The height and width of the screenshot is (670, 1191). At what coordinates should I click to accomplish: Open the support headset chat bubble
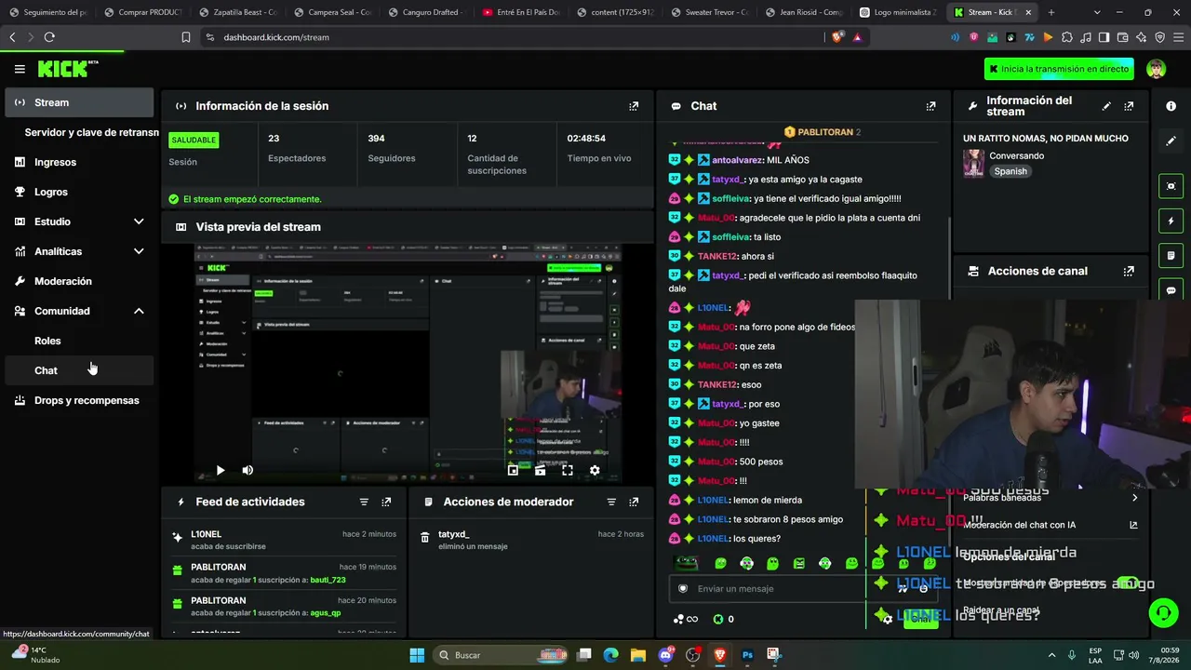point(1163,612)
